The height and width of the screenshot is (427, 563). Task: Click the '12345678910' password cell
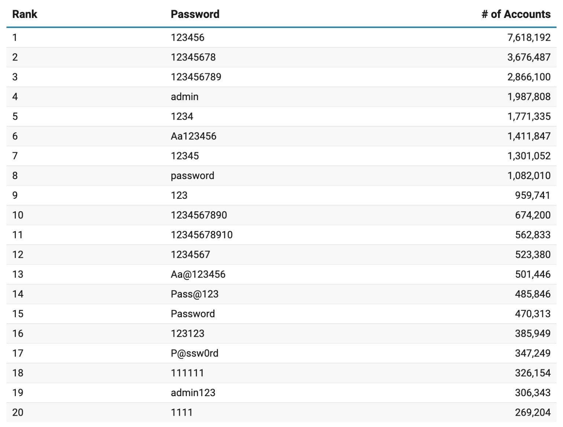tap(202, 235)
